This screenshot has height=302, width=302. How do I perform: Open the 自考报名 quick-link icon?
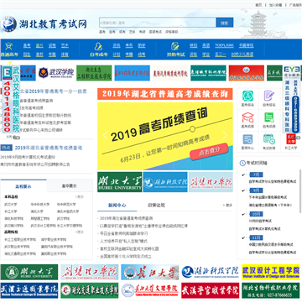tap(268, 96)
